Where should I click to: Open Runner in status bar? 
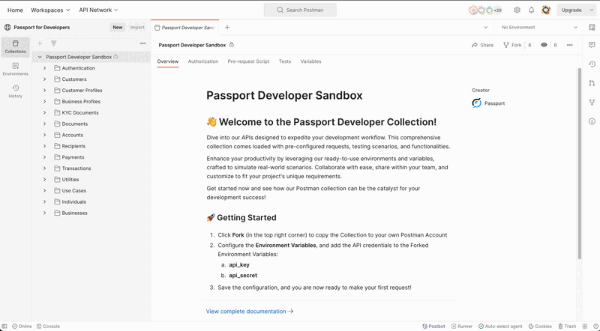[462, 327]
